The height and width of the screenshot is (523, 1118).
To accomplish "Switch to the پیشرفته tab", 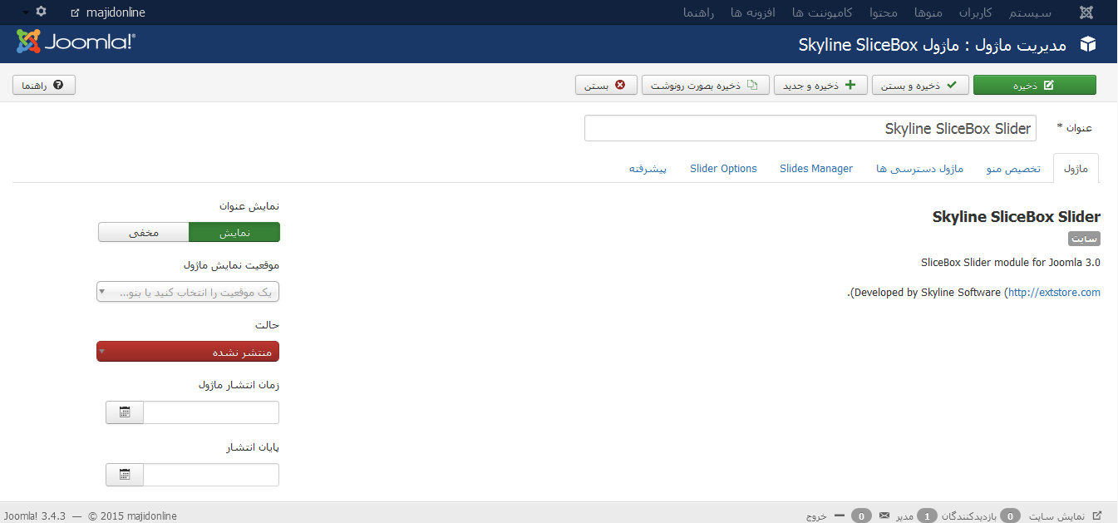I will pyautogui.click(x=648, y=169).
